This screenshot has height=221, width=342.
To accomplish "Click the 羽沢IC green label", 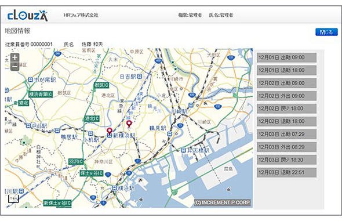I will 76,161.
